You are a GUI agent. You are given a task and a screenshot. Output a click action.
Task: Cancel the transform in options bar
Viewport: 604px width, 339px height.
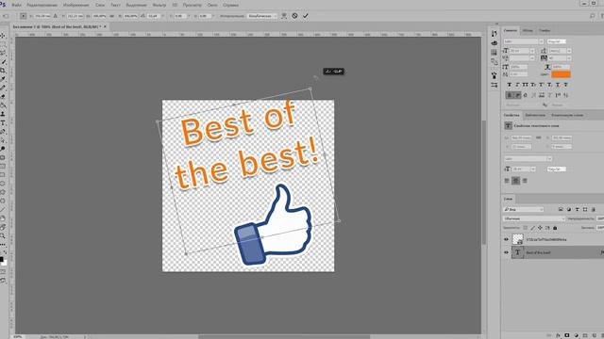(294, 16)
